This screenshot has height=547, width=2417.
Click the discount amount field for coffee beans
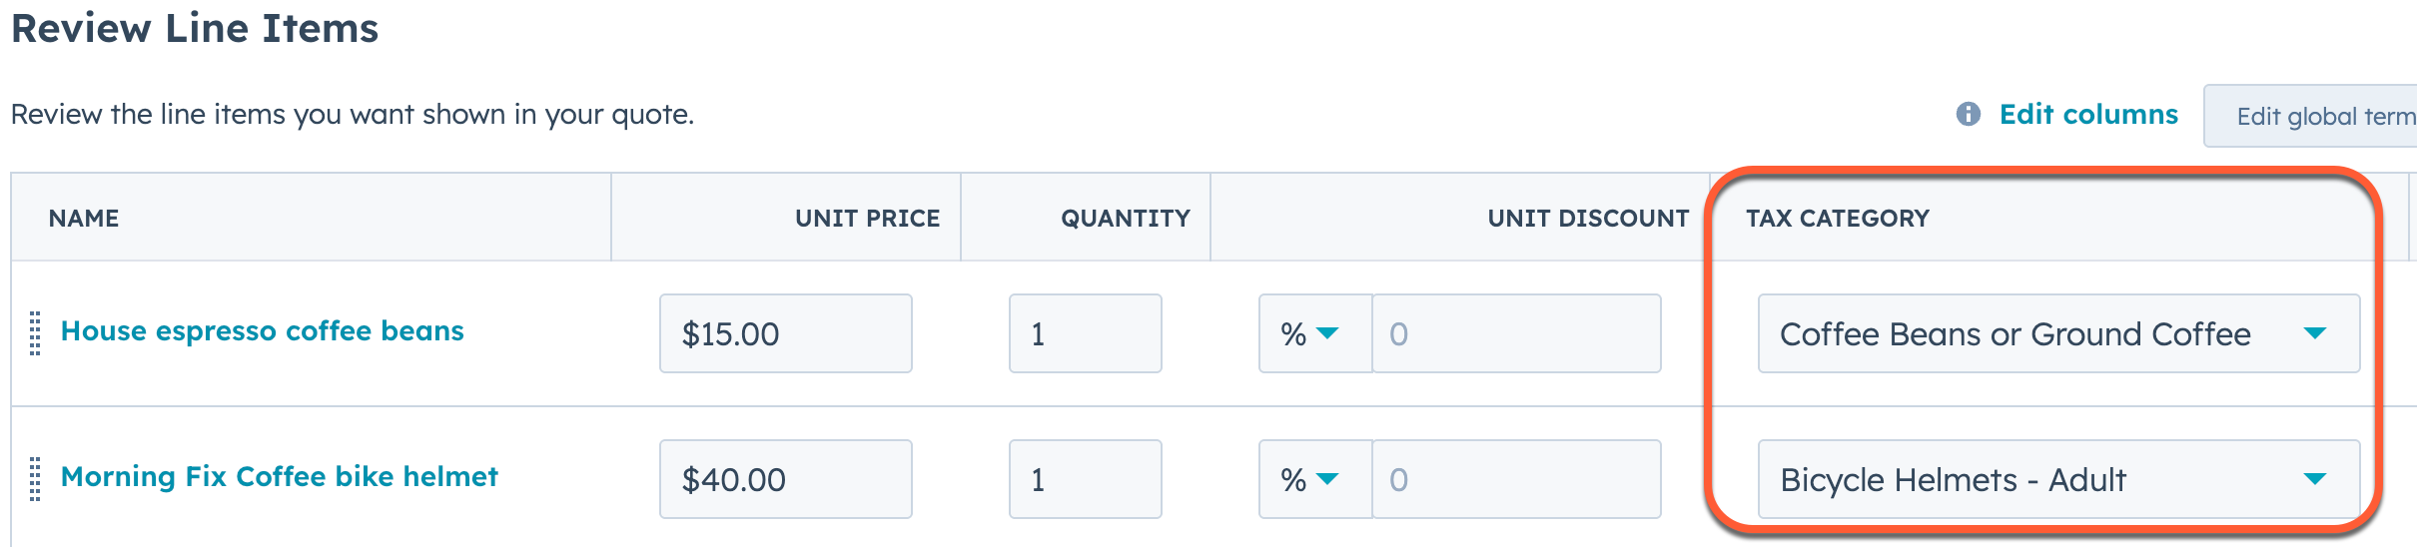click(1516, 333)
